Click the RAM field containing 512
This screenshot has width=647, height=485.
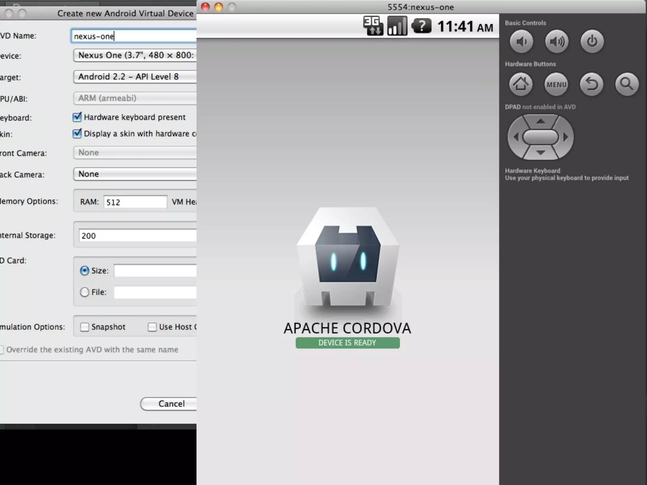[x=135, y=202]
